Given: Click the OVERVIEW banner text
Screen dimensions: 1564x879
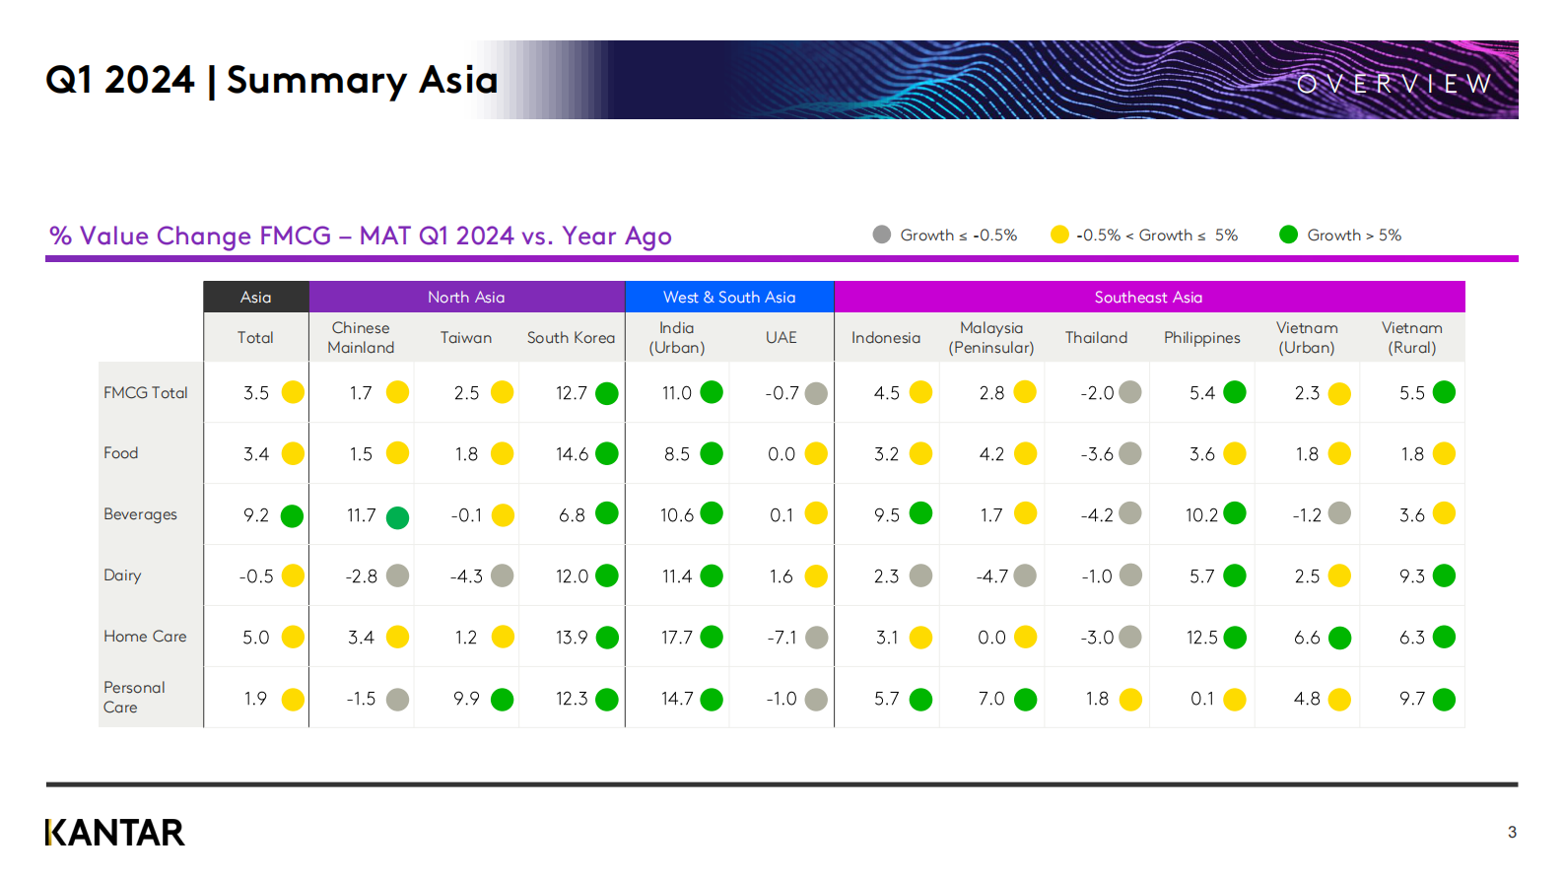Looking at the screenshot, I should pyautogui.click(x=1394, y=85).
